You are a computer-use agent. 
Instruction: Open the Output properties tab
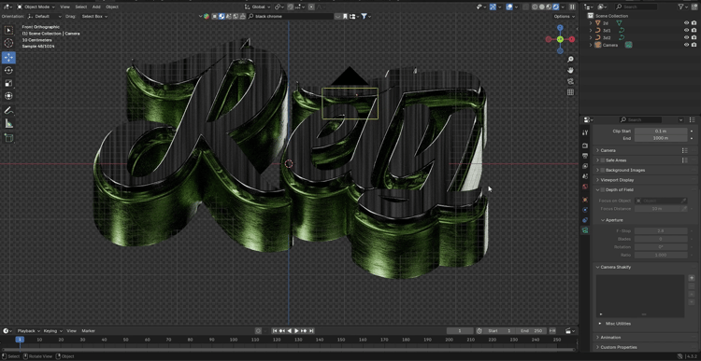tap(585, 156)
